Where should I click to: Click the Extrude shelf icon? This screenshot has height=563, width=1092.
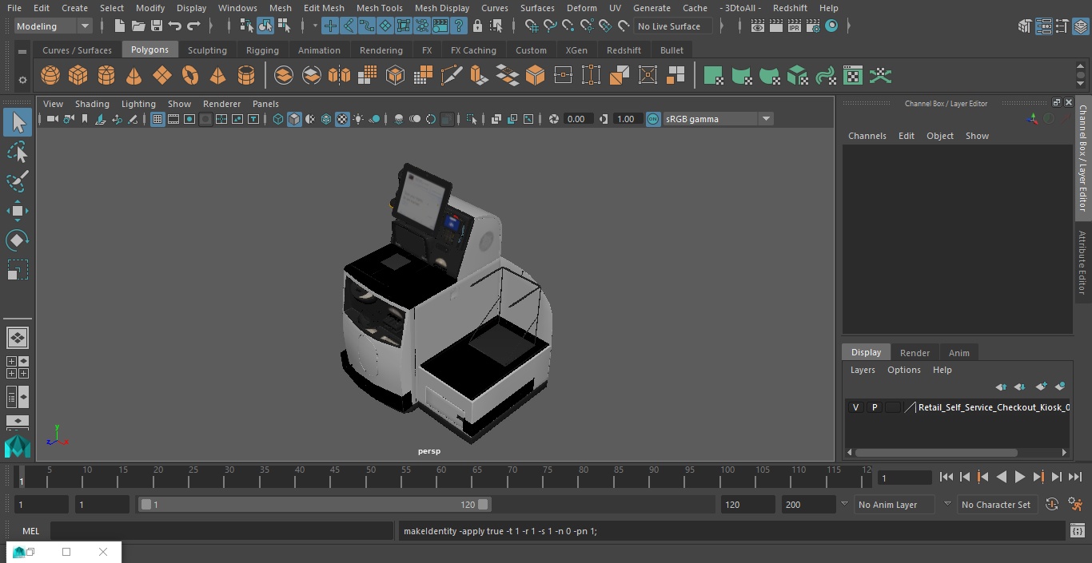[x=479, y=76]
